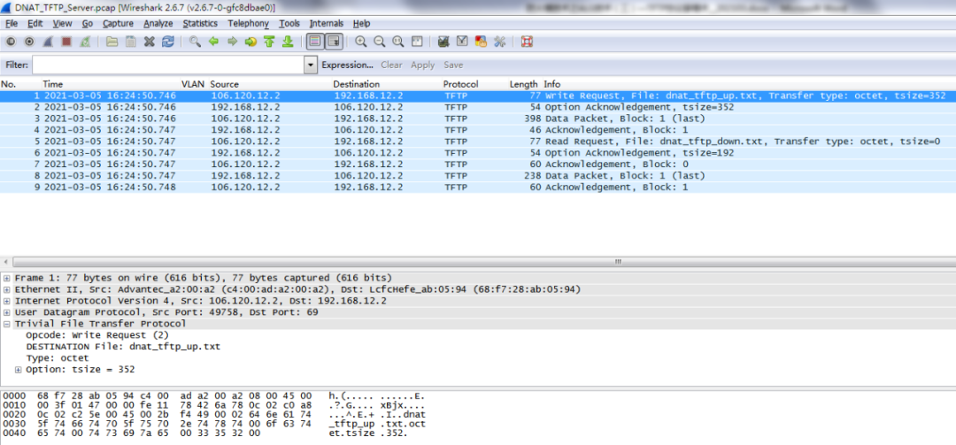Go back in packet history
Screen dimensions: 956x445
coord(213,42)
